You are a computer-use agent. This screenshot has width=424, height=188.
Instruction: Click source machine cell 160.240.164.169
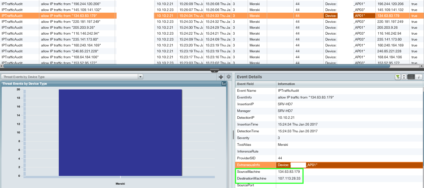(x=392, y=45)
